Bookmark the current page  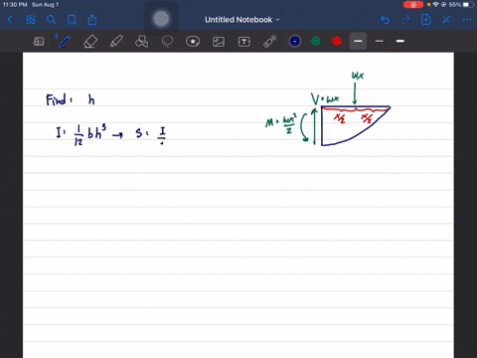[x=72, y=20]
